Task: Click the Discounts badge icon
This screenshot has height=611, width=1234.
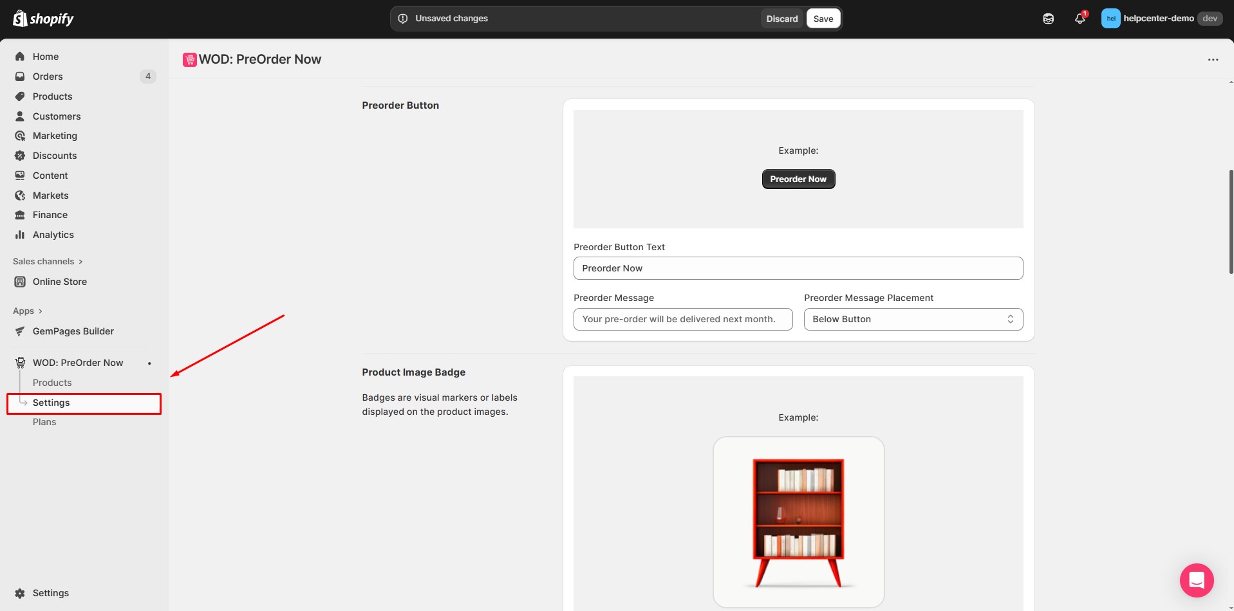Action: point(20,156)
